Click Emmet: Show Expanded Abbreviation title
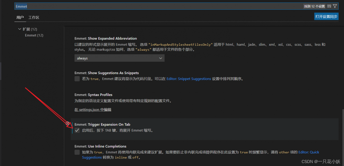The width and height of the screenshot is (344, 166). 106,38
